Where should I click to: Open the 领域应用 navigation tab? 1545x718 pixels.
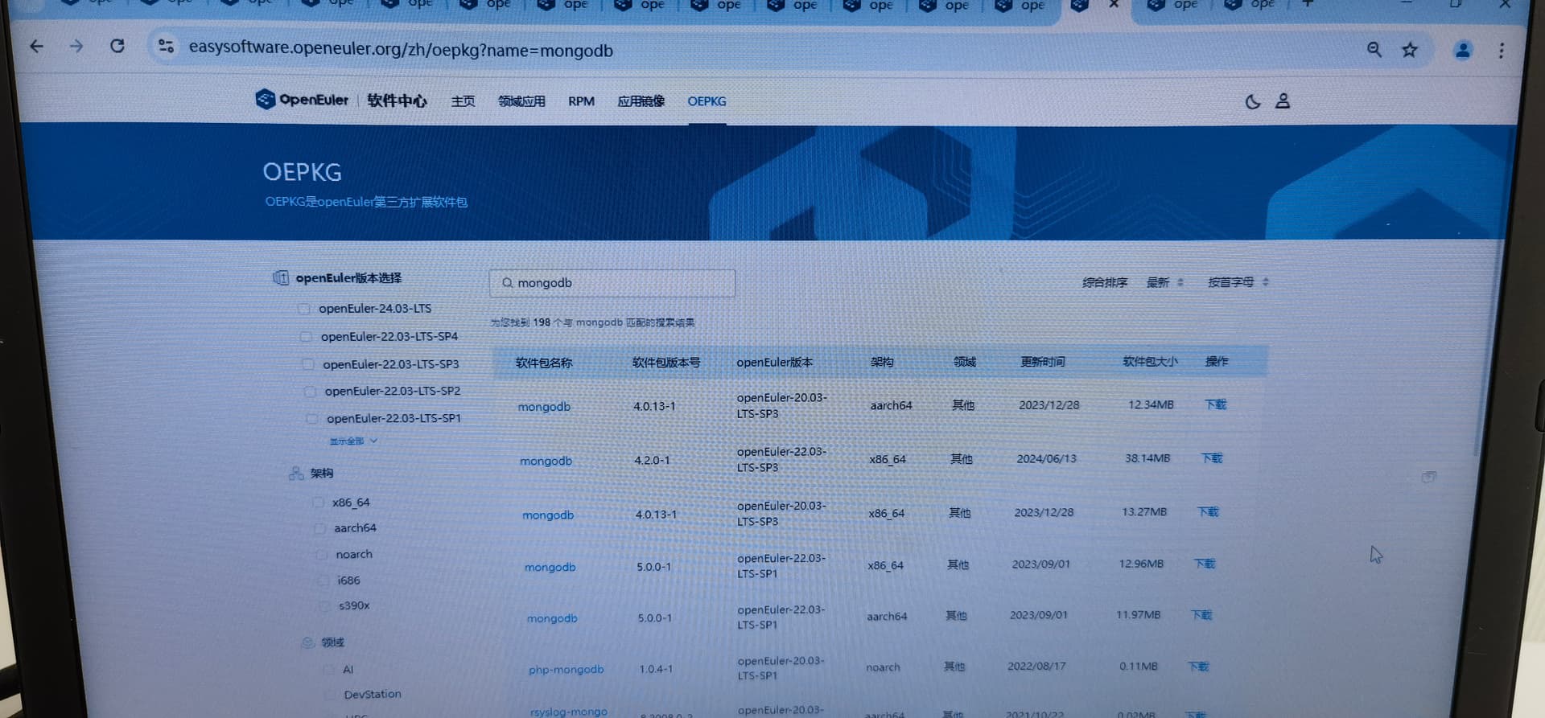click(x=521, y=101)
